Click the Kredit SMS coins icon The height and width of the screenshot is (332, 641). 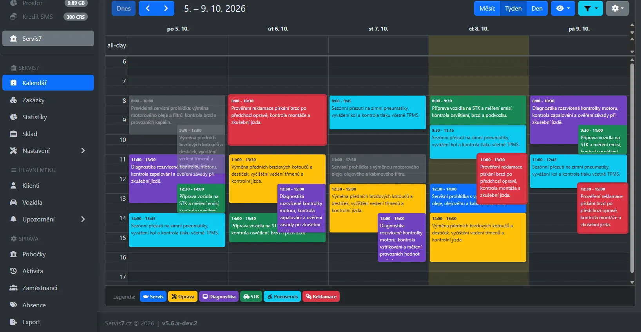13,16
